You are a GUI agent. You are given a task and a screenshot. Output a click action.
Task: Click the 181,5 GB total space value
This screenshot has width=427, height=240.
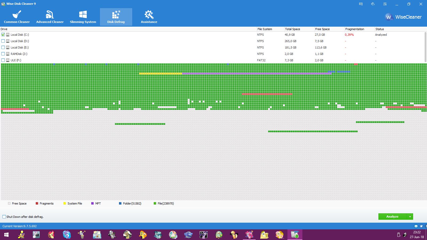click(x=290, y=47)
